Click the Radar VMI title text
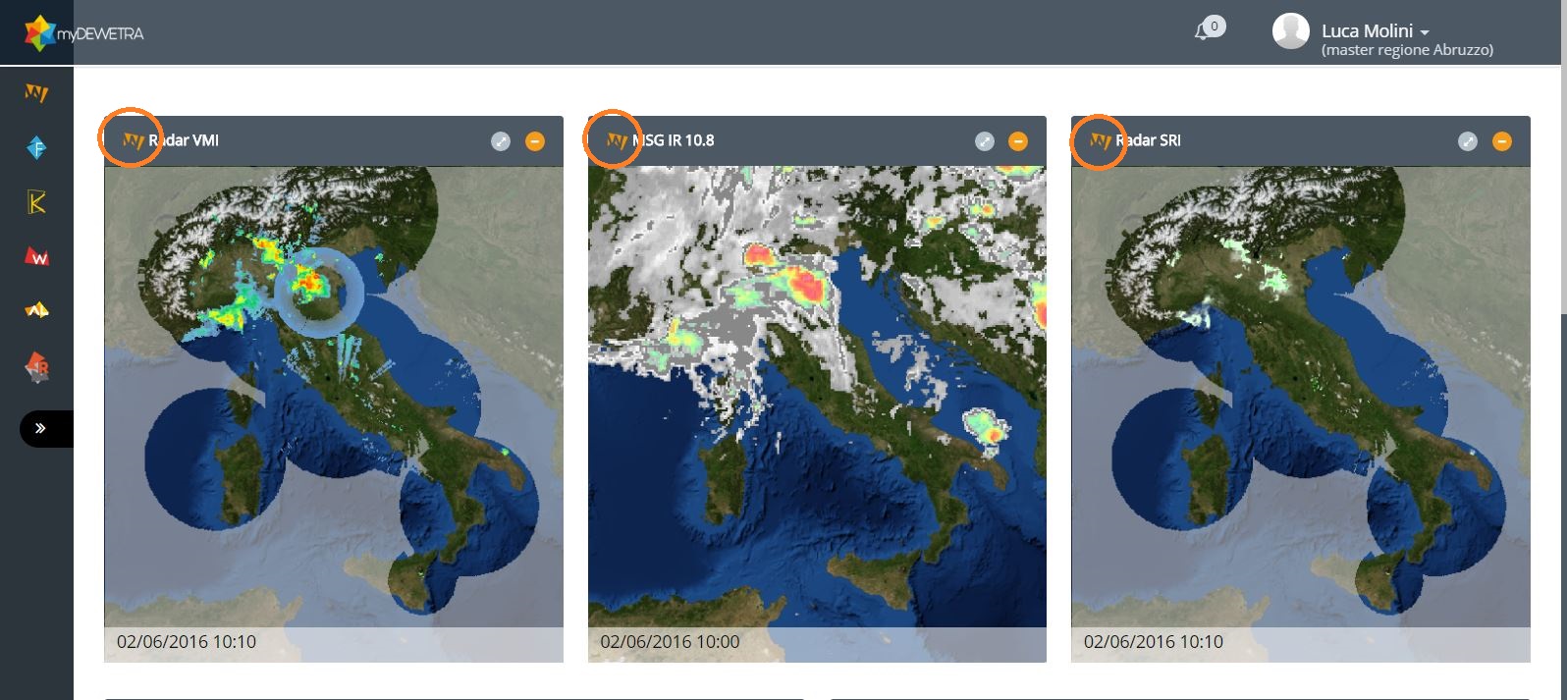This screenshot has width=1567, height=700. click(184, 140)
